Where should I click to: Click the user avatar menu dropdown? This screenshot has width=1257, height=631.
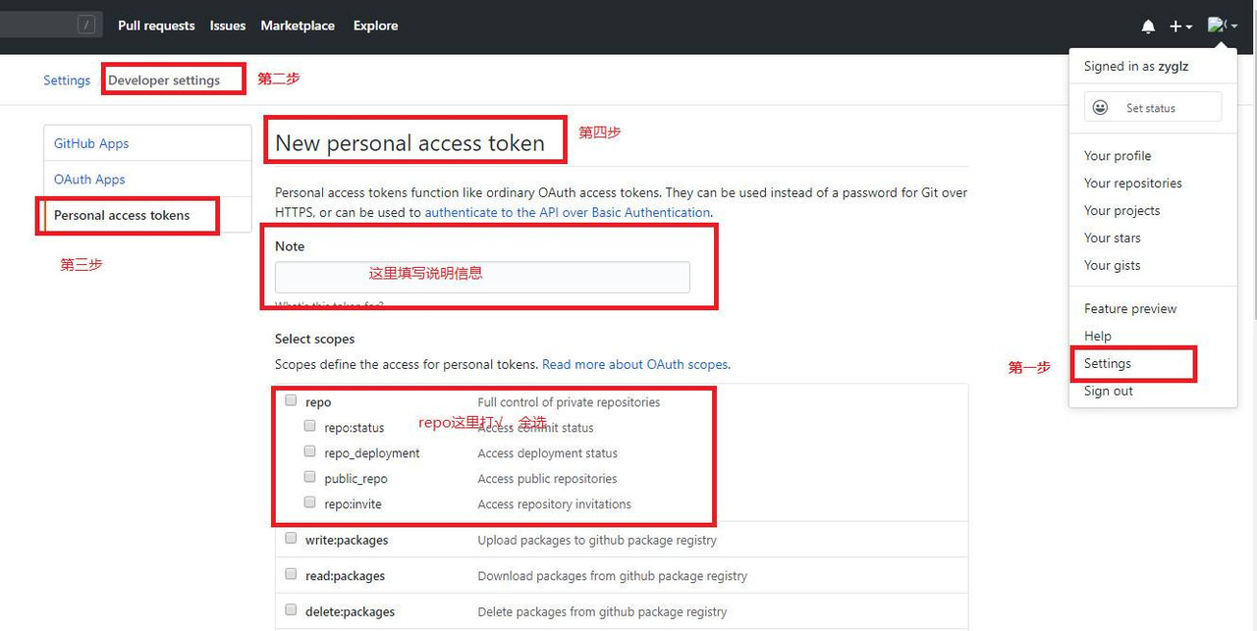[1223, 26]
